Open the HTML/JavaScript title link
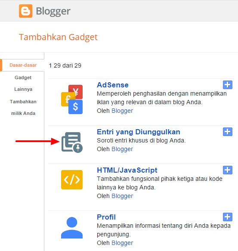This screenshot has width=238, height=251. (127, 170)
